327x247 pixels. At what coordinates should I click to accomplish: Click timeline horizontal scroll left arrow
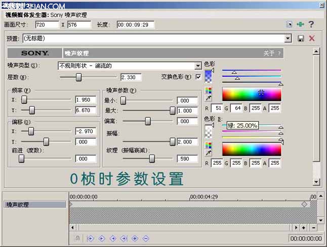click(72, 227)
